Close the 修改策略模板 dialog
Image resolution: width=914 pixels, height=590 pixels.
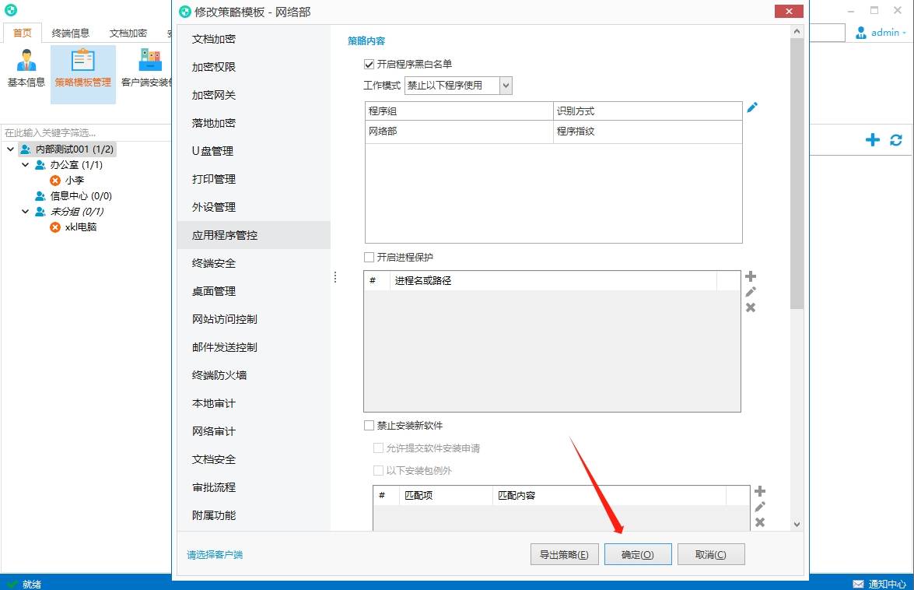(789, 11)
